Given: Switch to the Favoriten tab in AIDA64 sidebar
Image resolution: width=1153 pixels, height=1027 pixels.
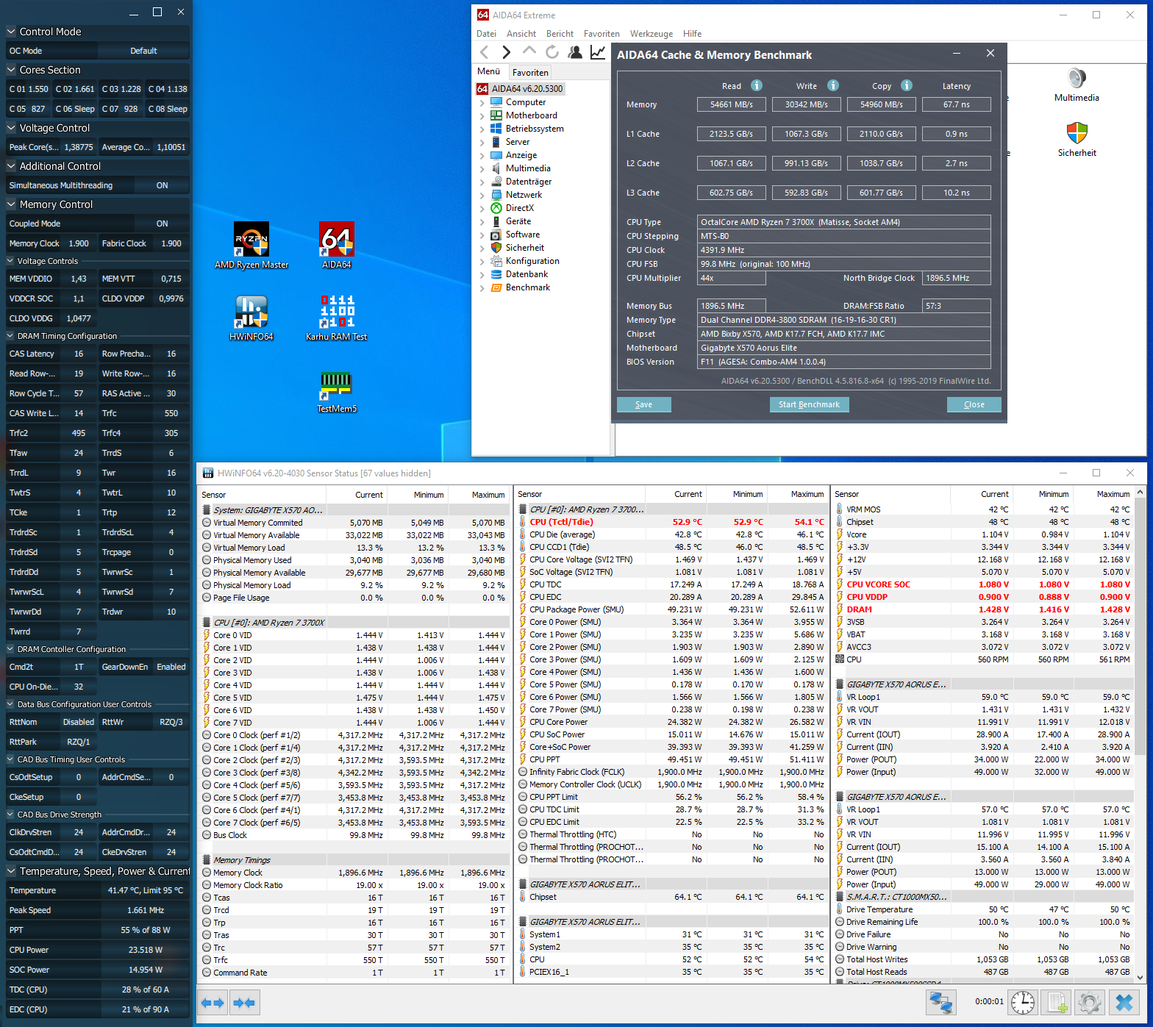Looking at the screenshot, I should [530, 72].
